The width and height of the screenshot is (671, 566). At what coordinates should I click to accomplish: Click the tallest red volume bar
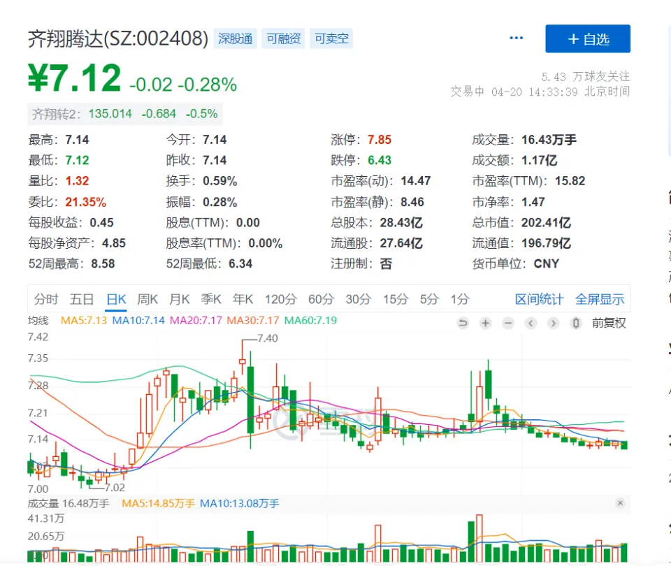pos(479,538)
